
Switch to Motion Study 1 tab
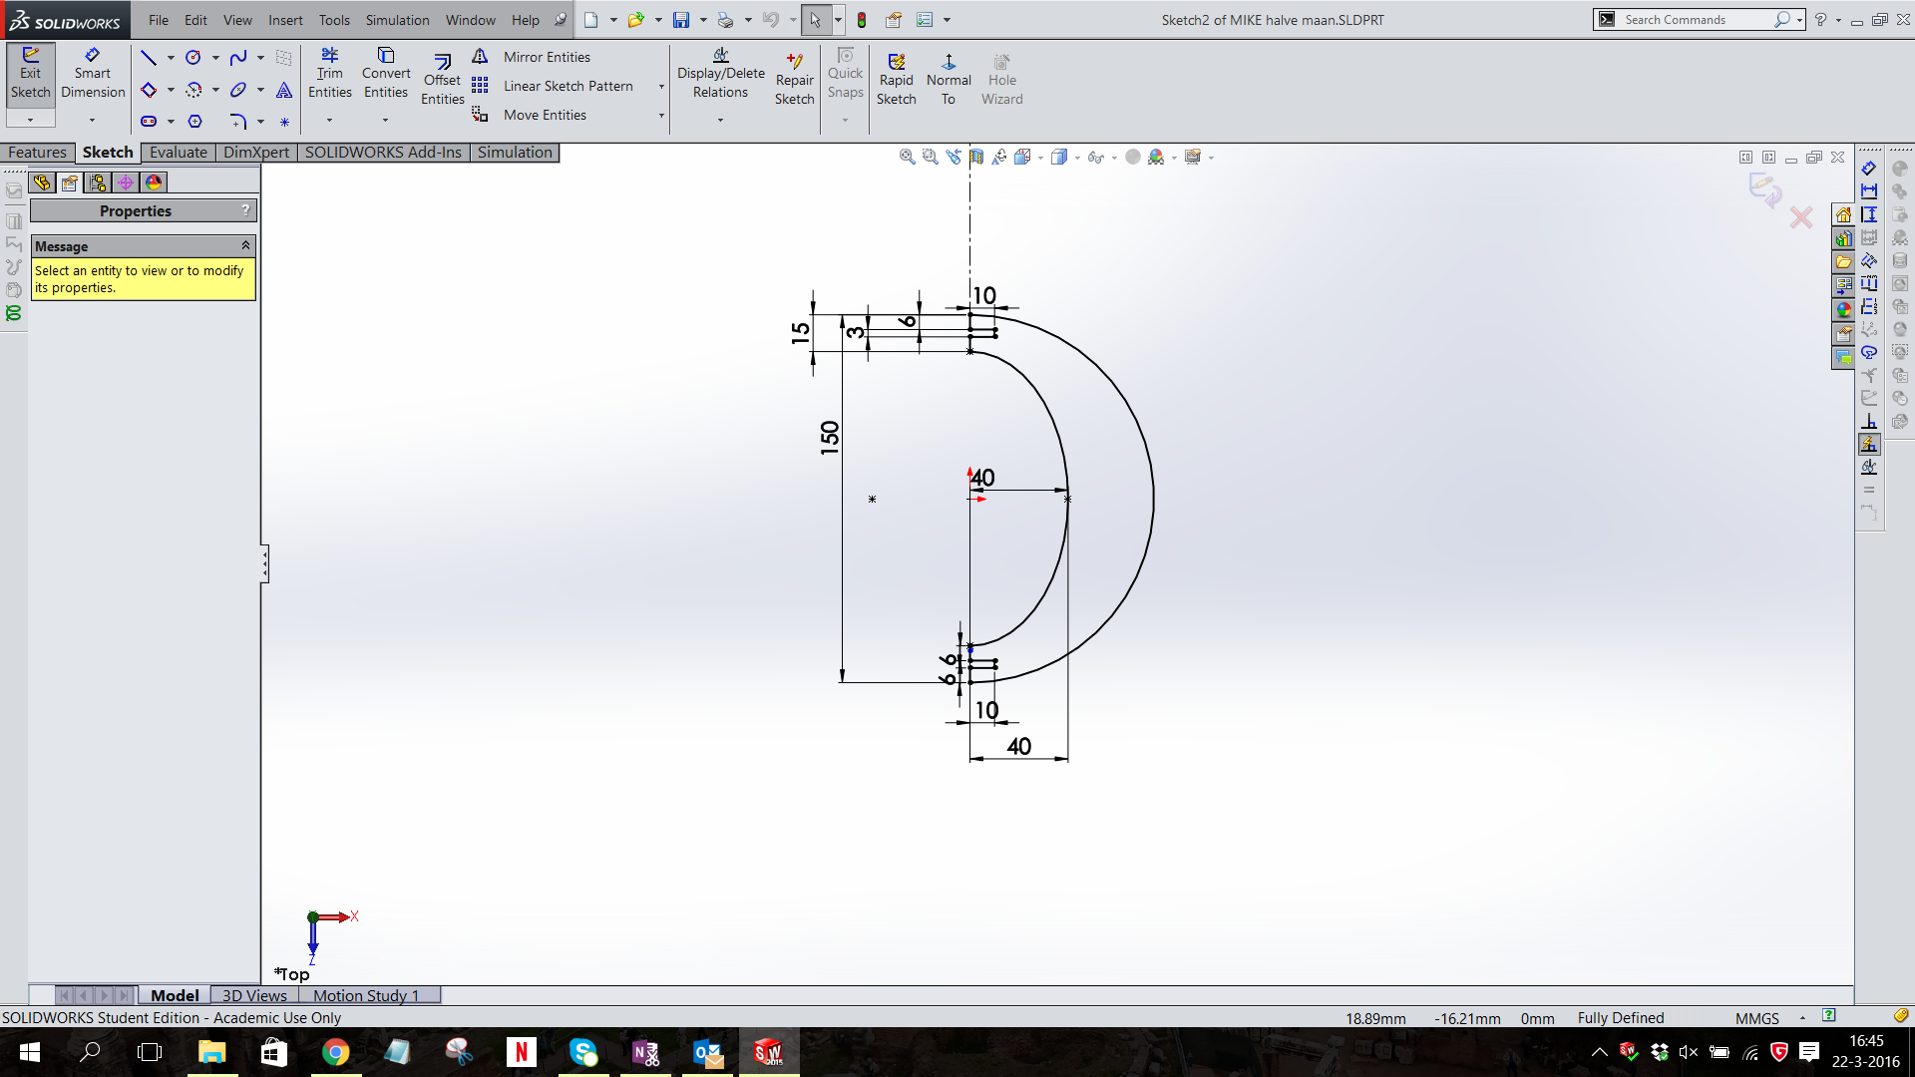pos(366,995)
